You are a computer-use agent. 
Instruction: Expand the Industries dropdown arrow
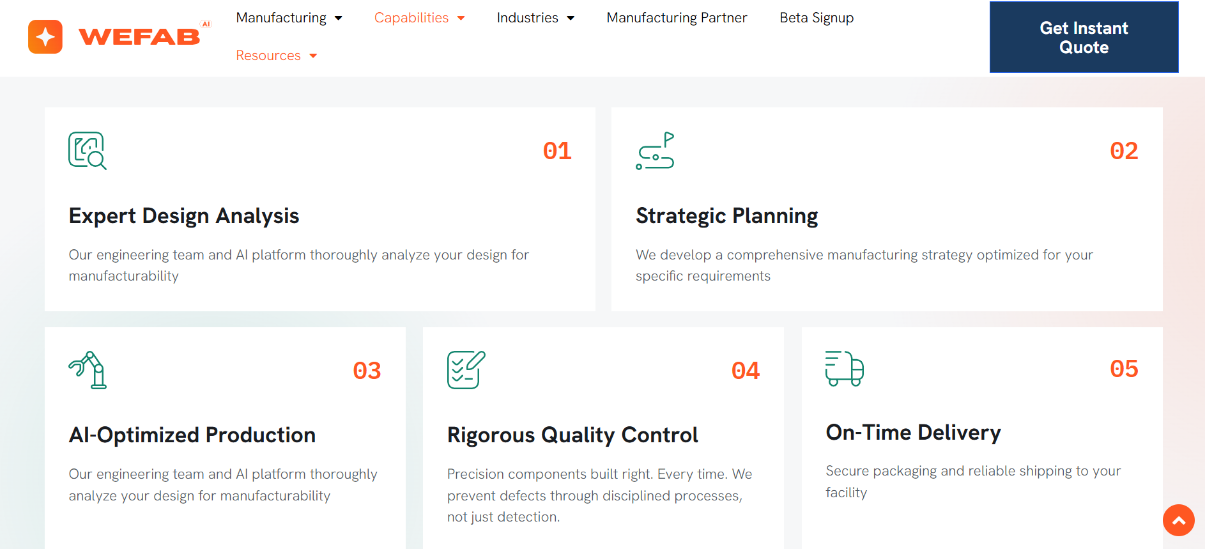571,18
